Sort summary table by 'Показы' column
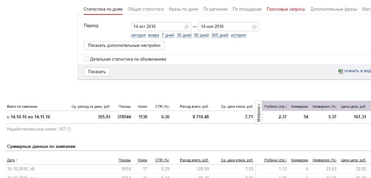Screen dimensions: 371x178 pyautogui.click(x=124, y=160)
